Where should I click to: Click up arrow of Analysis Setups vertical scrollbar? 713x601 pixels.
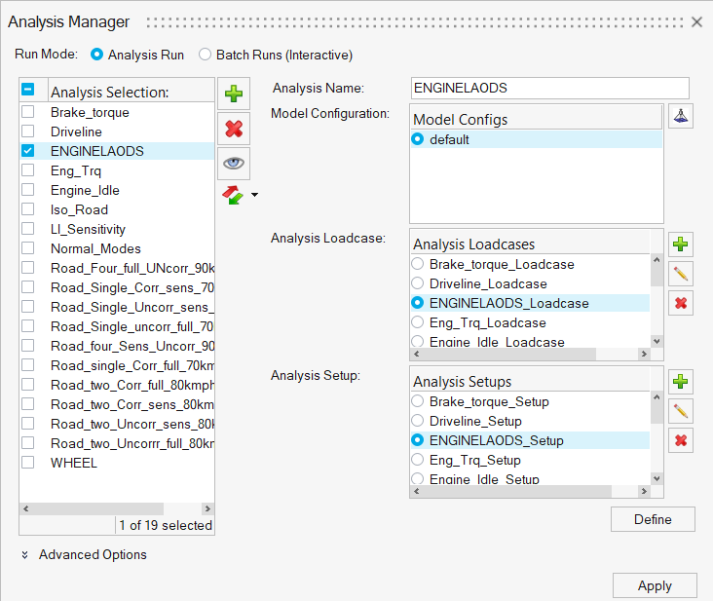coord(657,397)
